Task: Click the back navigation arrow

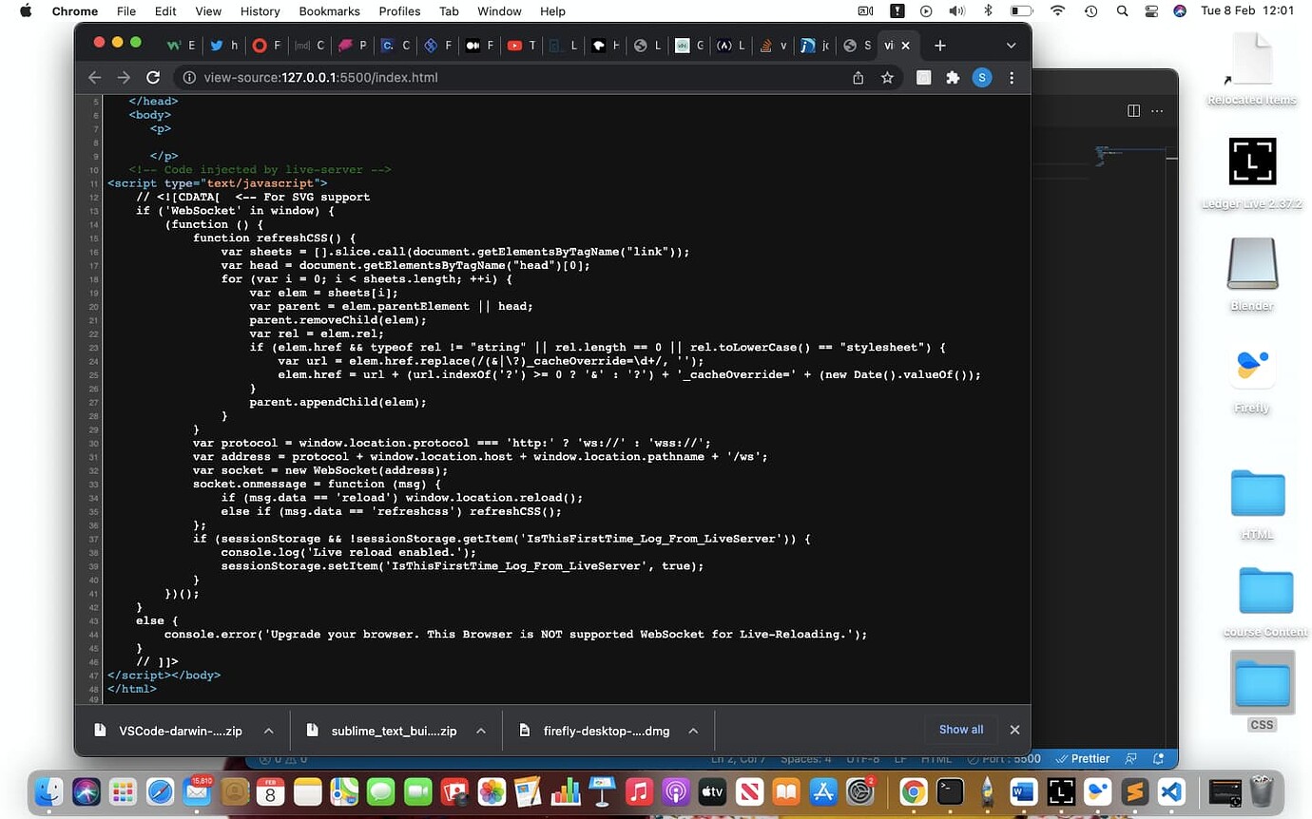Action: [94, 78]
